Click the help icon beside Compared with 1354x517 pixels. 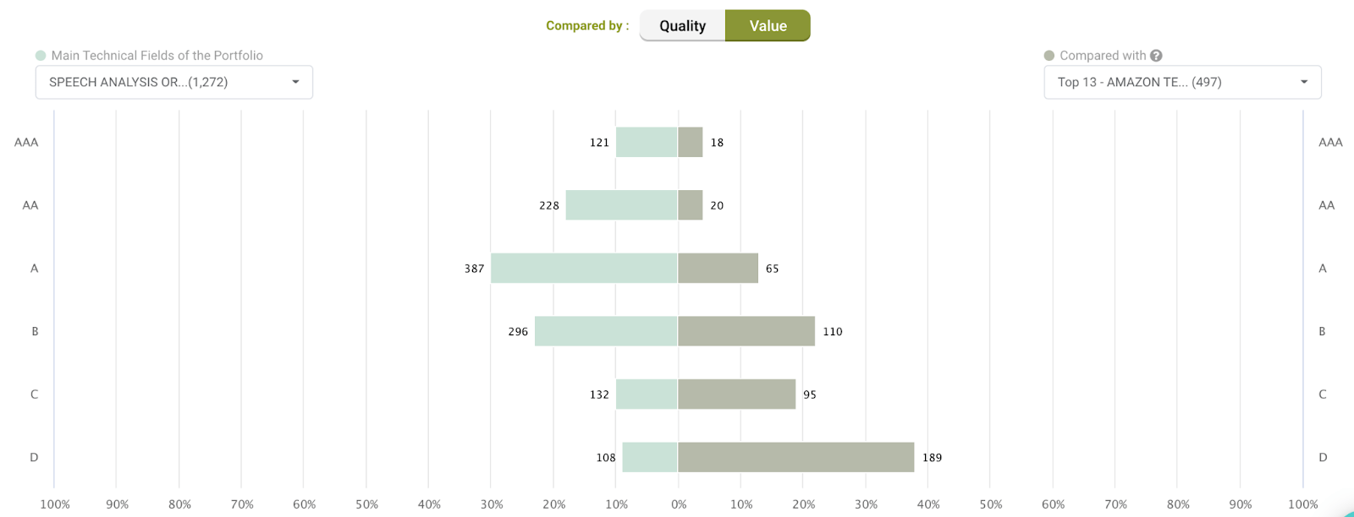pos(1156,56)
